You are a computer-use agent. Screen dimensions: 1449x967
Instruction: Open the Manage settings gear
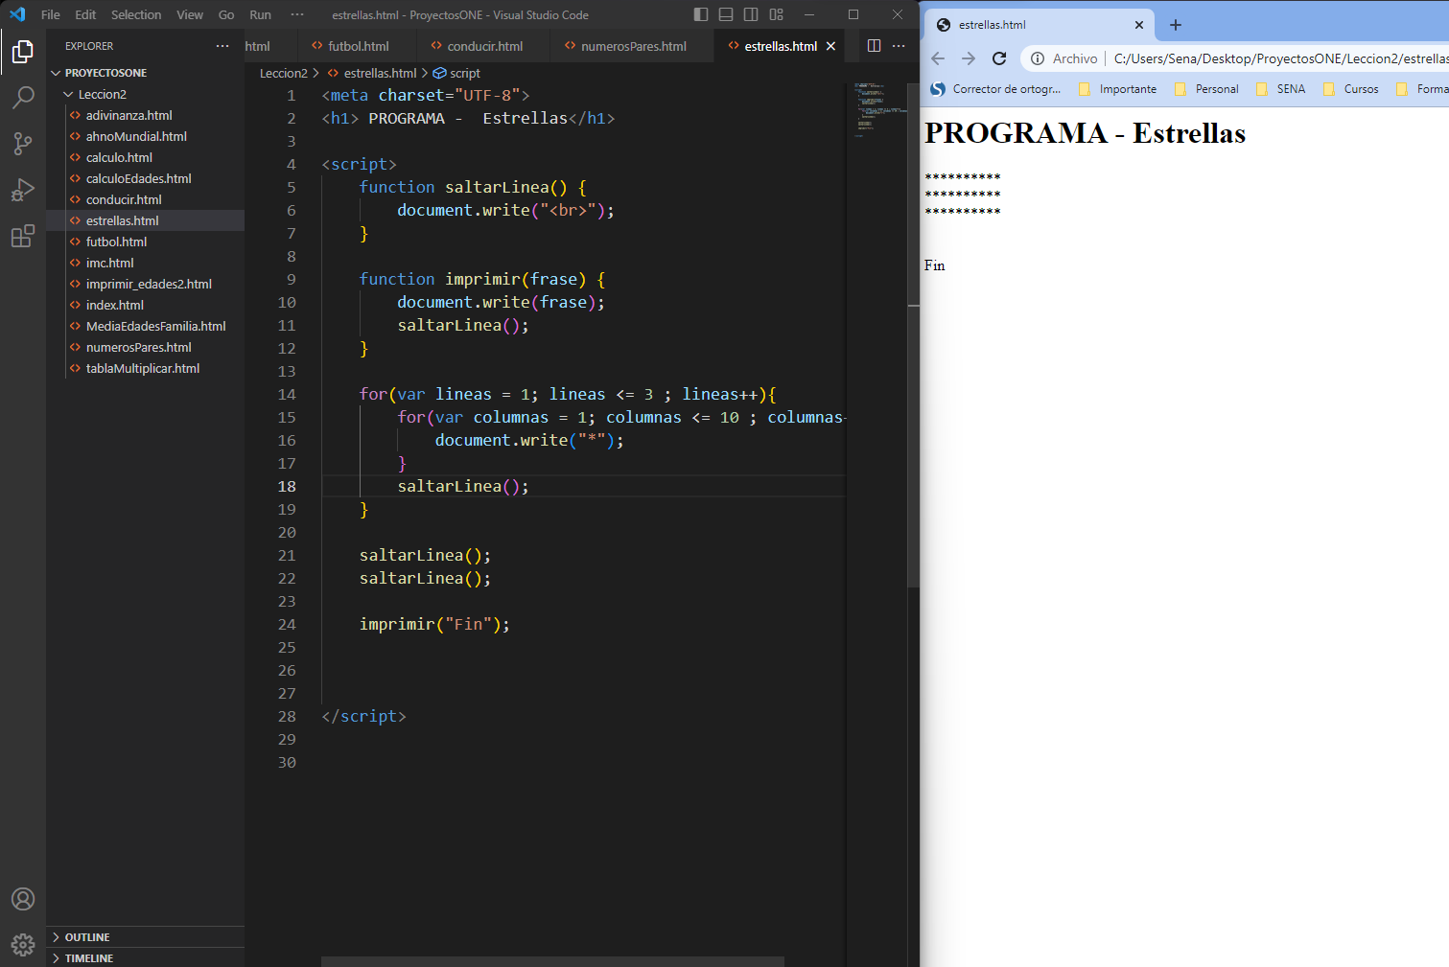(23, 945)
